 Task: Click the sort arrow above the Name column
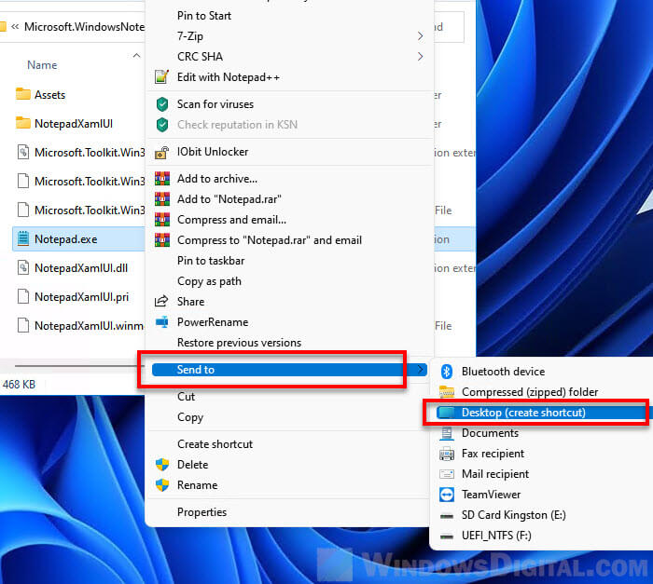pyautogui.click(x=136, y=55)
